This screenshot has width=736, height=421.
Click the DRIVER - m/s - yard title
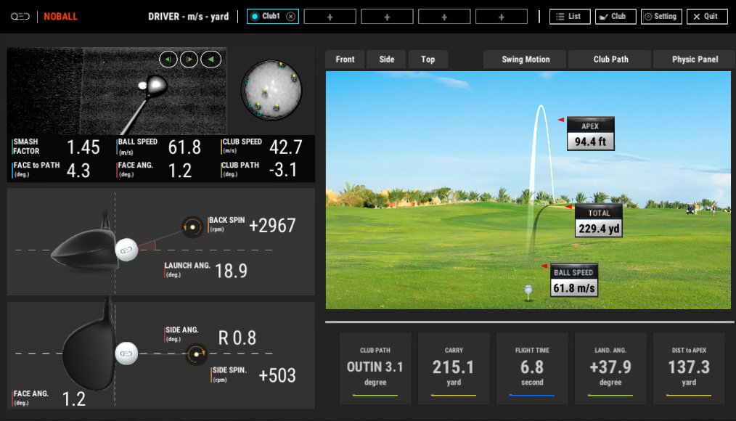[x=188, y=17]
